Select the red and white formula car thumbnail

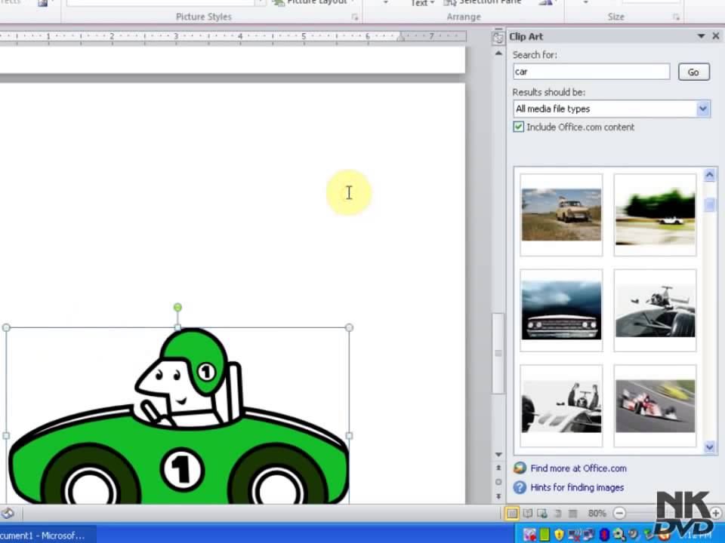click(x=656, y=406)
